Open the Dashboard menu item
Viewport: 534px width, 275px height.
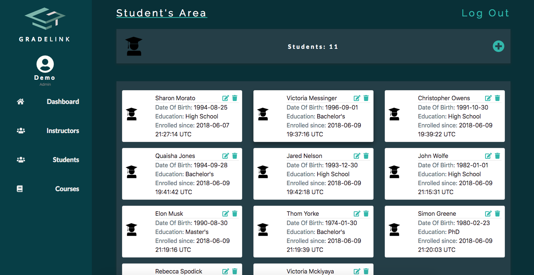tap(63, 101)
